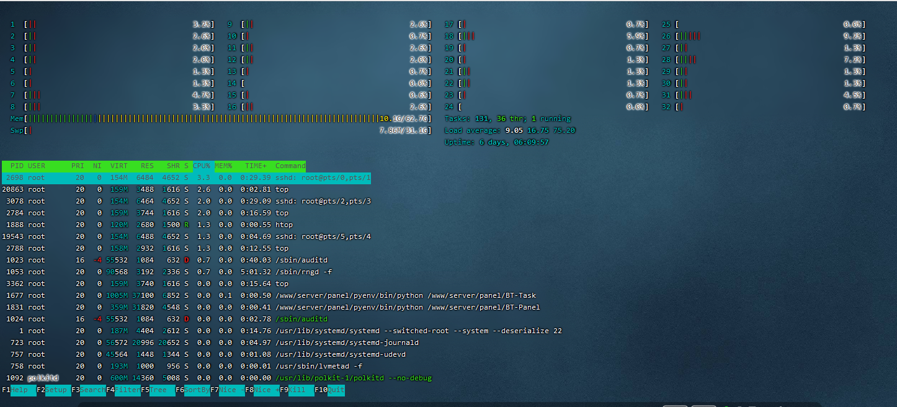Viewport: 897px width, 407px height.
Task: Quit htop via the F10 Quit button
Action: coord(336,390)
